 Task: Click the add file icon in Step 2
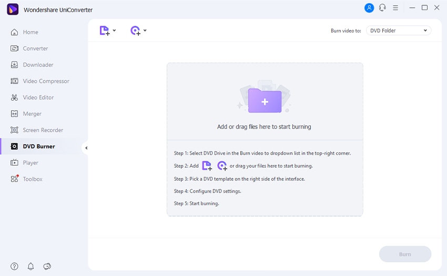click(x=207, y=166)
